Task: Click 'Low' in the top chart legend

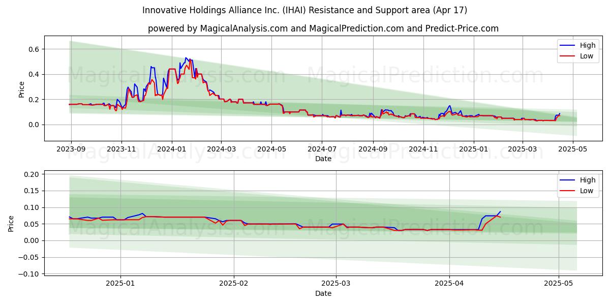Action: pos(587,56)
